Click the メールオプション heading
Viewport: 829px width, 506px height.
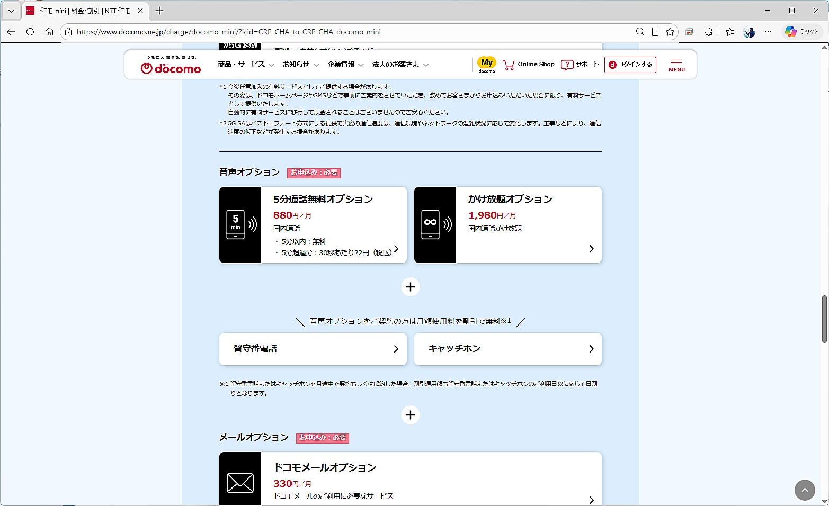tap(254, 437)
